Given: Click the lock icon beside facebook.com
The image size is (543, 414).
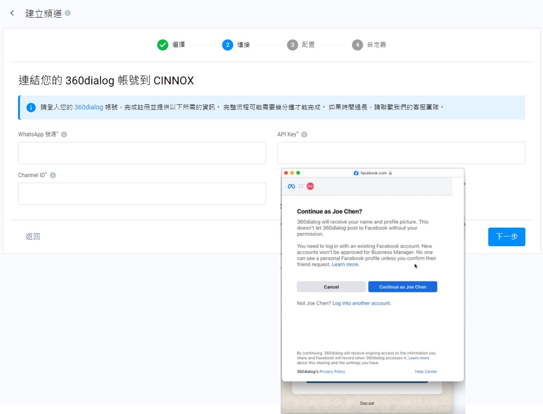Looking at the screenshot, I should pyautogui.click(x=390, y=173).
